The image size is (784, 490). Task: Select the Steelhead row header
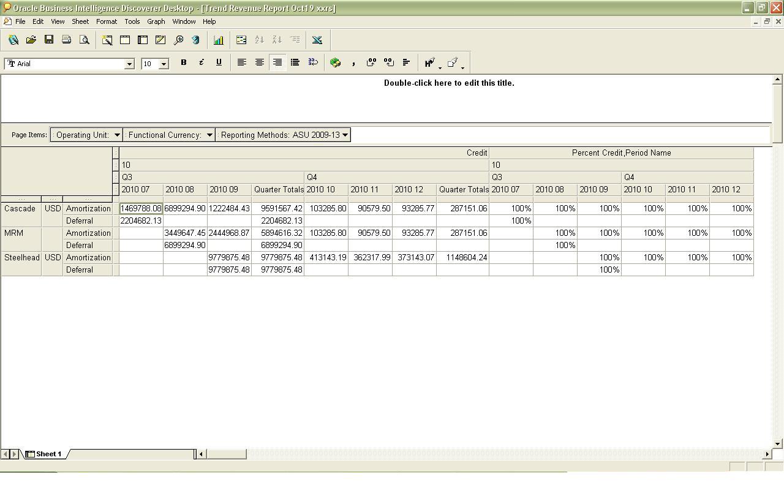coord(21,257)
